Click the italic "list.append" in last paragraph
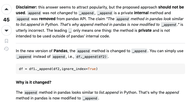Viewport: 190px width, 102px height. pos(109,92)
